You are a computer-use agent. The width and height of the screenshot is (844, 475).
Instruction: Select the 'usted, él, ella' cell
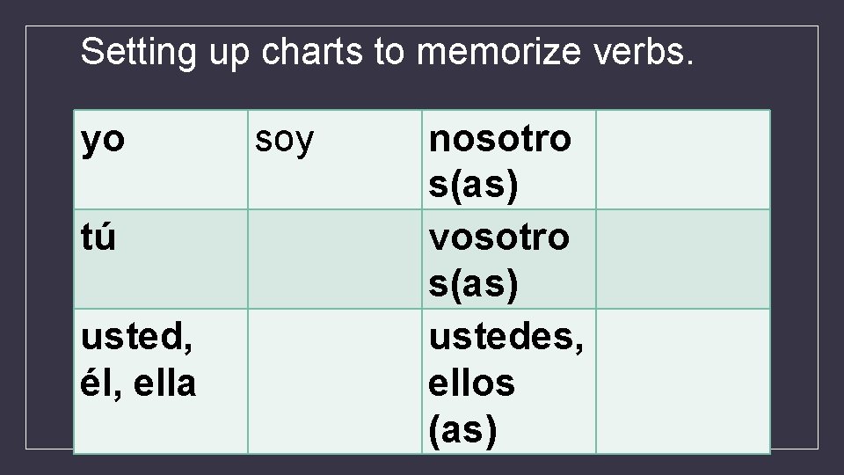pyautogui.click(x=160, y=381)
